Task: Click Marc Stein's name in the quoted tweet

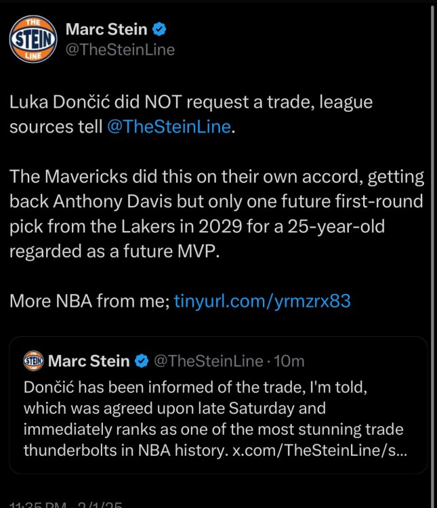Action: point(88,361)
